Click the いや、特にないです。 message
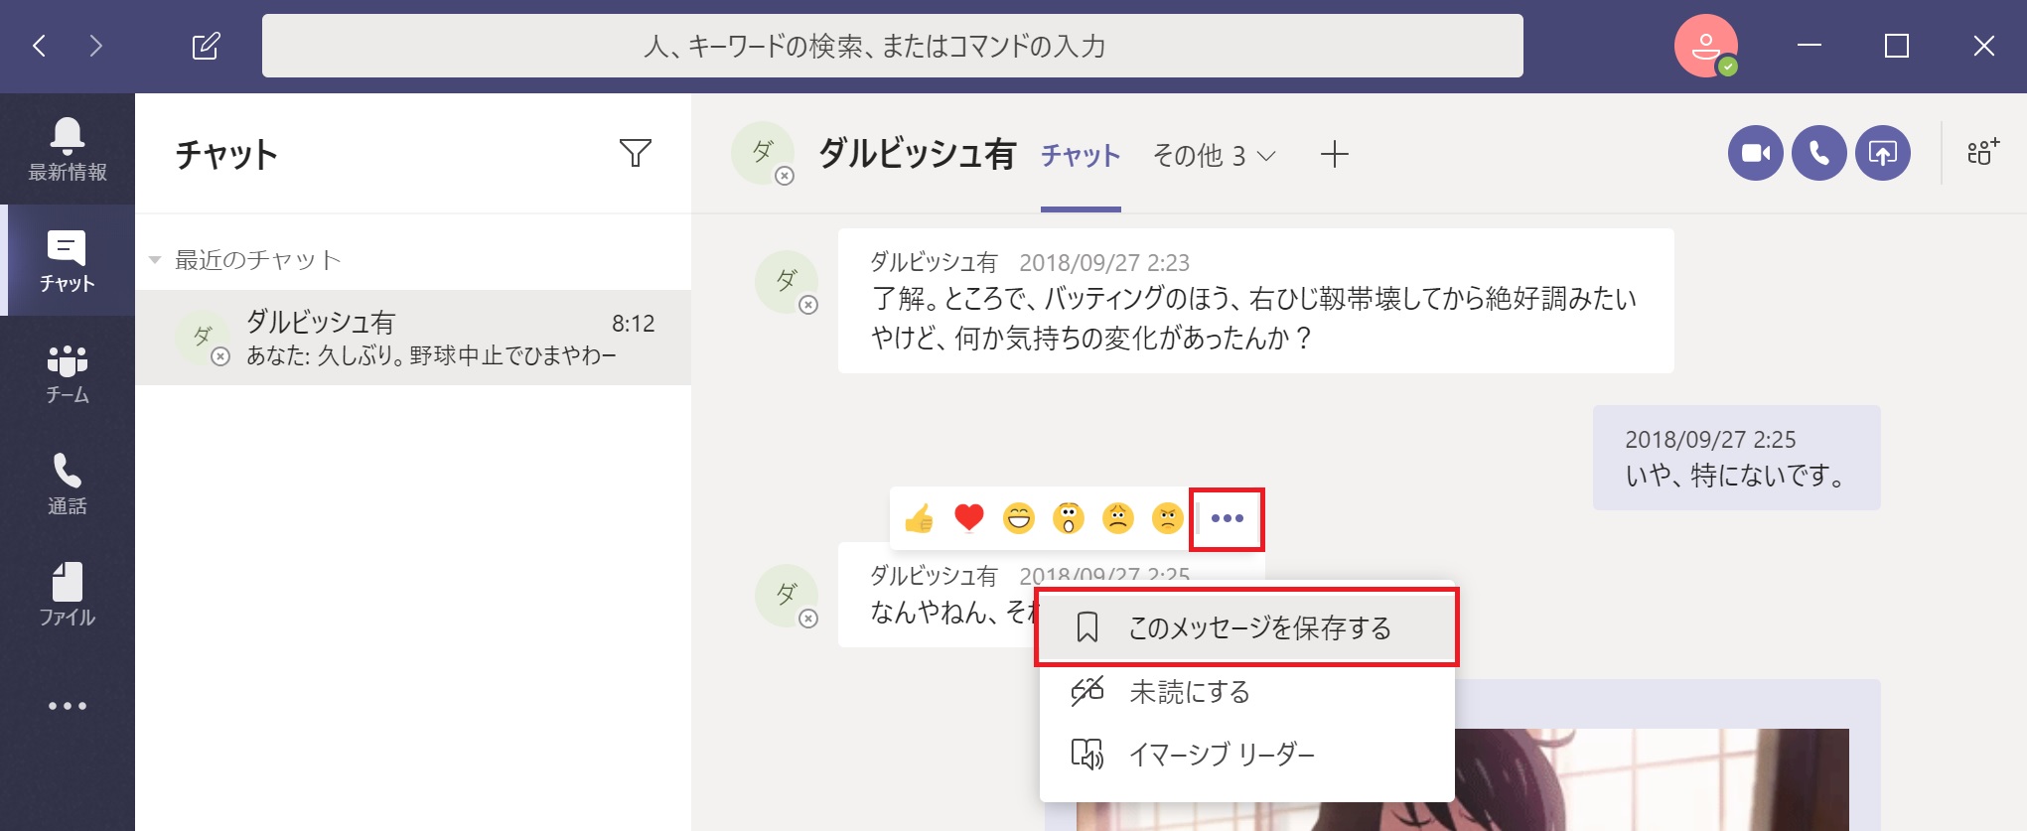The image size is (2027, 831). tap(1737, 458)
